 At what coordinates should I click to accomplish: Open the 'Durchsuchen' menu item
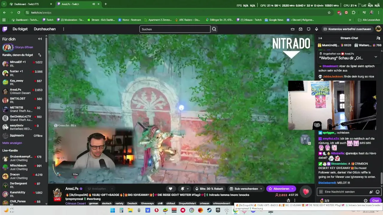tap(45, 29)
